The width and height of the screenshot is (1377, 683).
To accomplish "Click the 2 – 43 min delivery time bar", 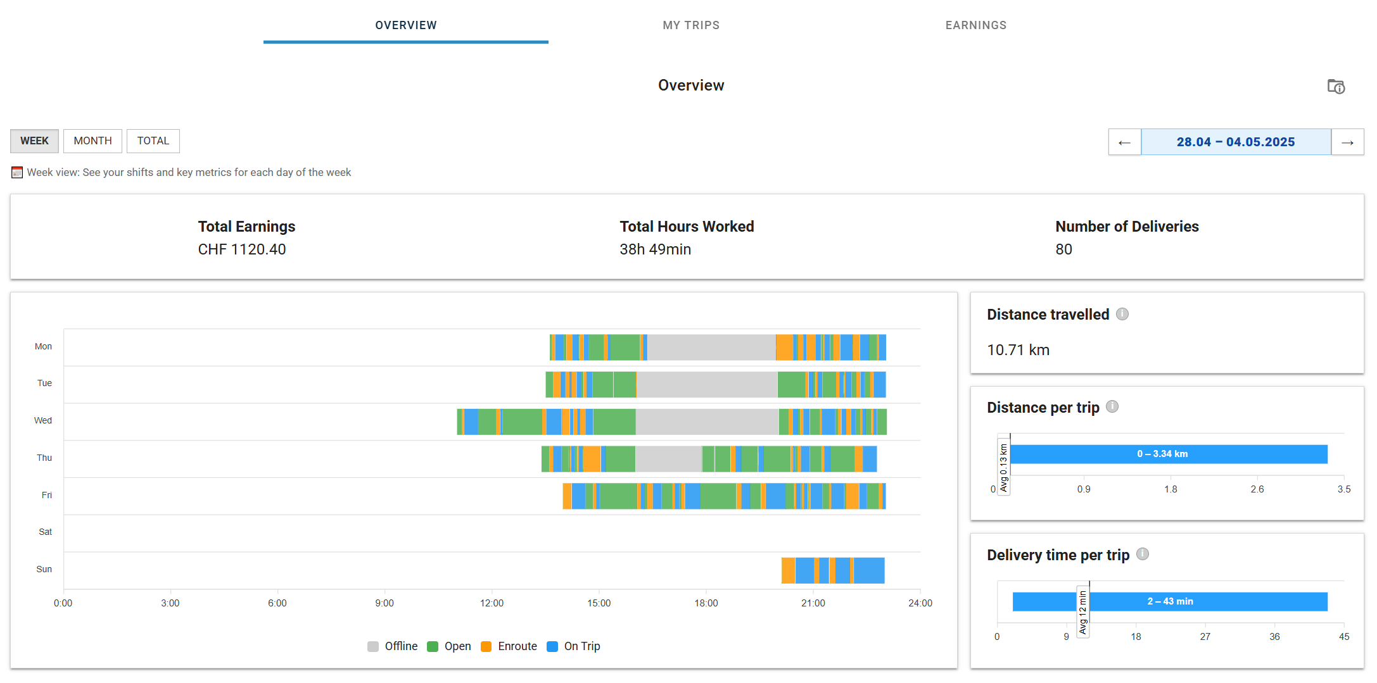I will click(1170, 601).
